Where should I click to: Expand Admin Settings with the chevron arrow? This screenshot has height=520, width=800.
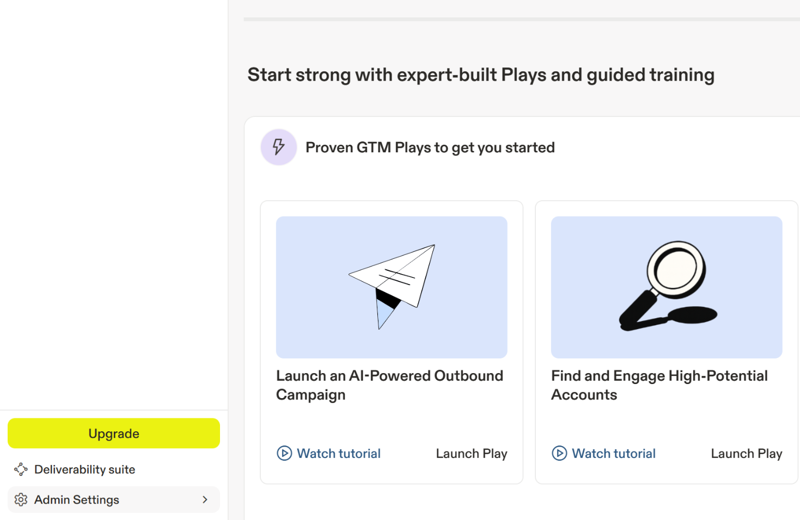(x=205, y=500)
